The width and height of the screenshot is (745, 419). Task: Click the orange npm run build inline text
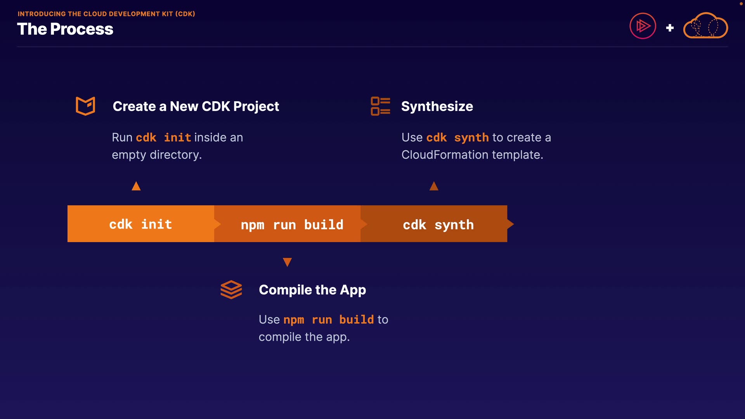coord(328,319)
